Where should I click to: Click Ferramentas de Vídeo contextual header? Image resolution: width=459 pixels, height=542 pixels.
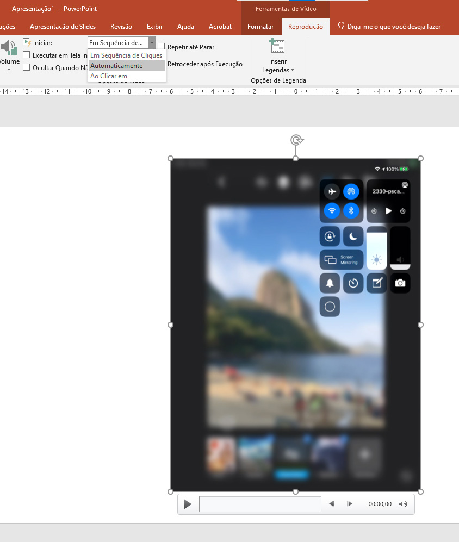tap(286, 9)
